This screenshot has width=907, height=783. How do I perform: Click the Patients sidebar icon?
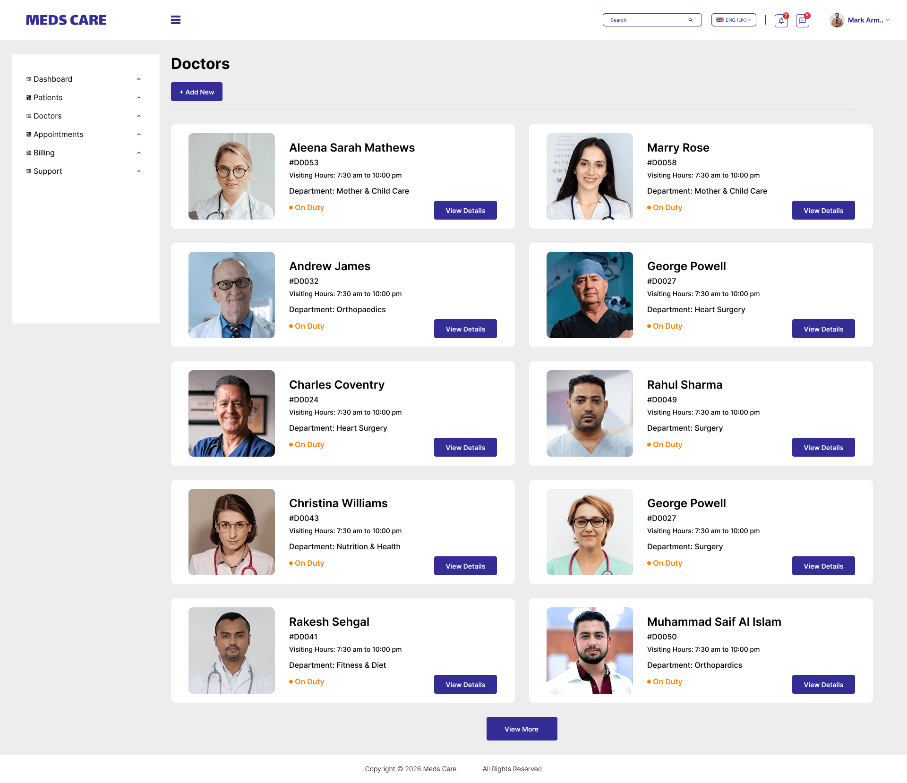click(x=29, y=97)
